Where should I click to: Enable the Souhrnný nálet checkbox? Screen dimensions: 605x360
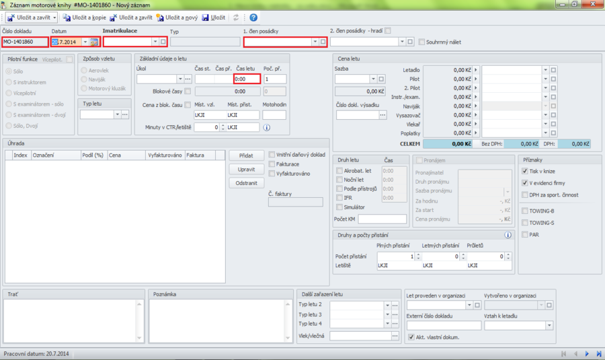pyautogui.click(x=422, y=42)
